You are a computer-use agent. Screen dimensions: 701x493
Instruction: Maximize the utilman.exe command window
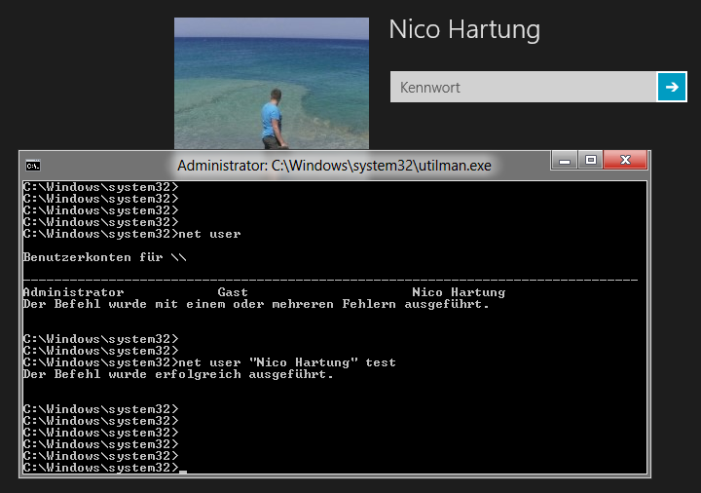coord(591,160)
